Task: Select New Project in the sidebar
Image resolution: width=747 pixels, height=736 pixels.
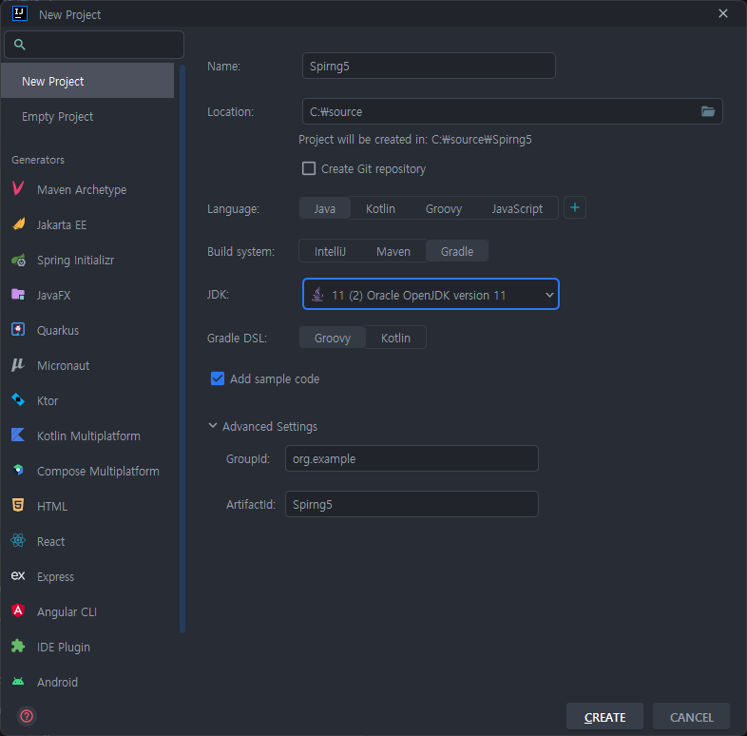Action: pos(87,81)
